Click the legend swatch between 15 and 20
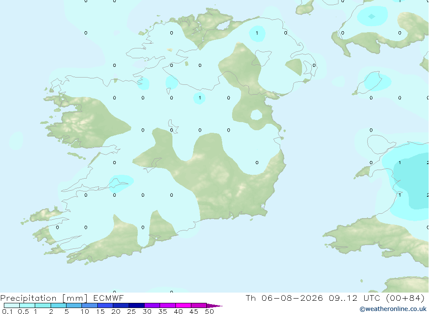The height and width of the screenshot is (314, 429). 106,305
